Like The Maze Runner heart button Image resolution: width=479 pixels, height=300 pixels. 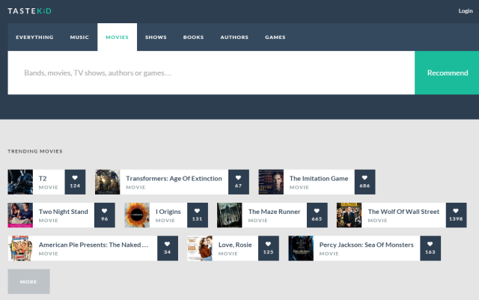(317, 215)
